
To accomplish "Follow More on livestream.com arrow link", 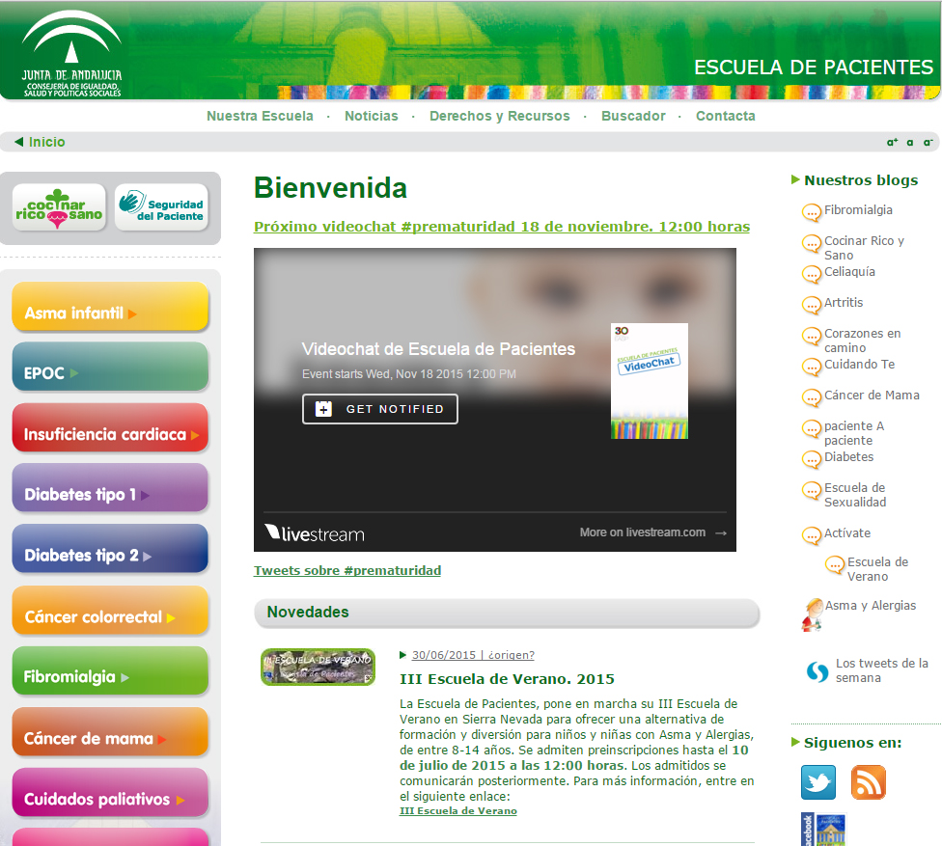I will [x=652, y=532].
